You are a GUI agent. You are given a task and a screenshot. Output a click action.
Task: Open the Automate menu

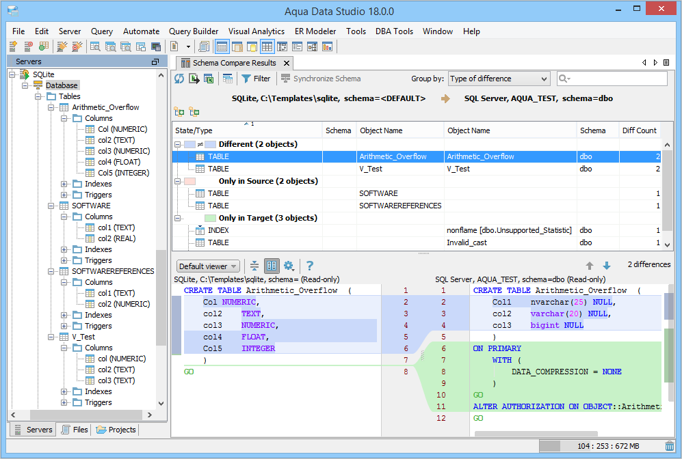(x=141, y=31)
